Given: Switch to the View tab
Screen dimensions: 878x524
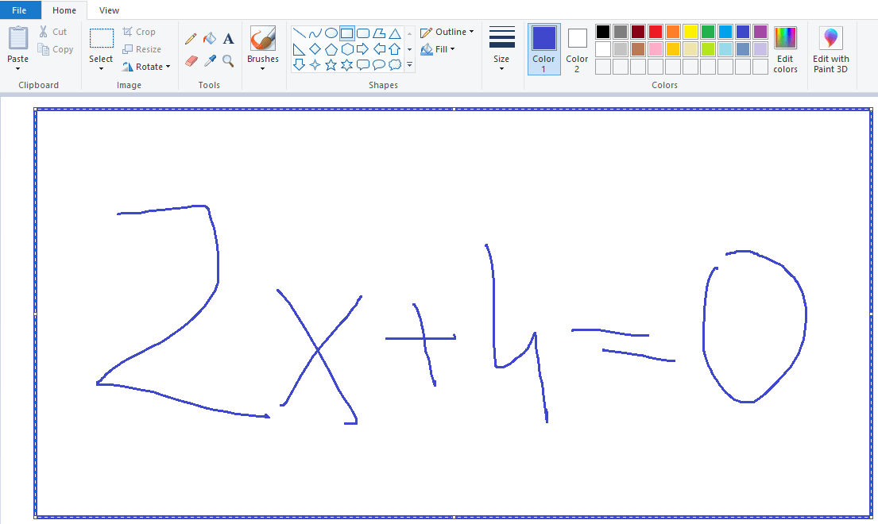Looking at the screenshot, I should [x=109, y=10].
